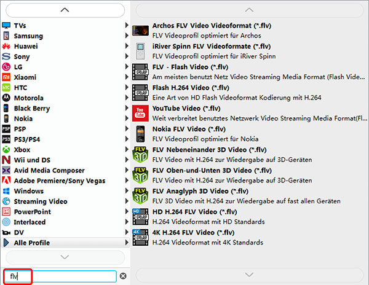Image resolution: width=369 pixels, height=285 pixels.
Task: Click the Adobe Premiere/Sony Vegas icon
Action: coord(6,180)
